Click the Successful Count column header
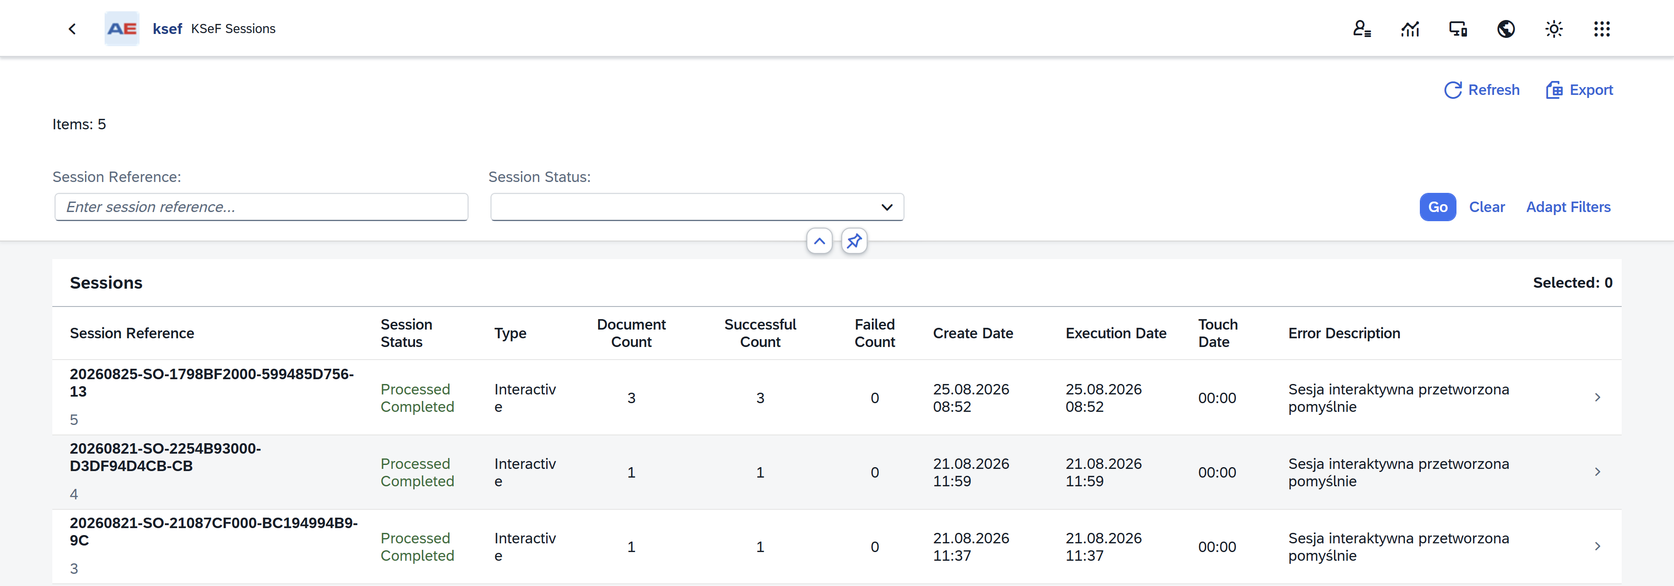 [760, 333]
